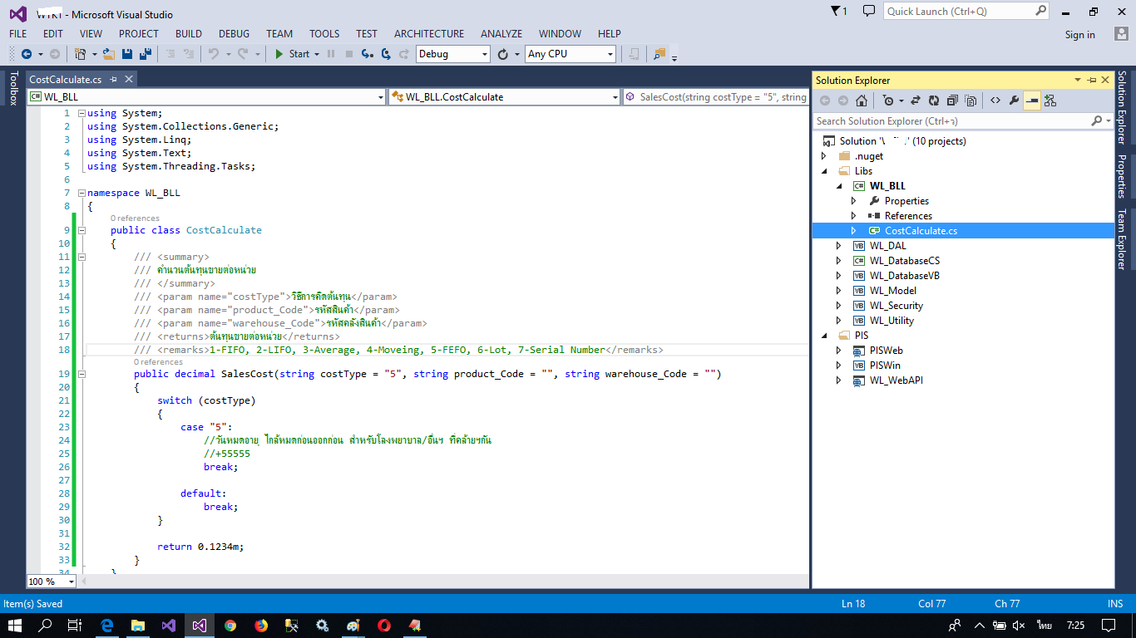The image size is (1136, 638).
Task: Open the BUILD menu
Action: pyautogui.click(x=189, y=34)
